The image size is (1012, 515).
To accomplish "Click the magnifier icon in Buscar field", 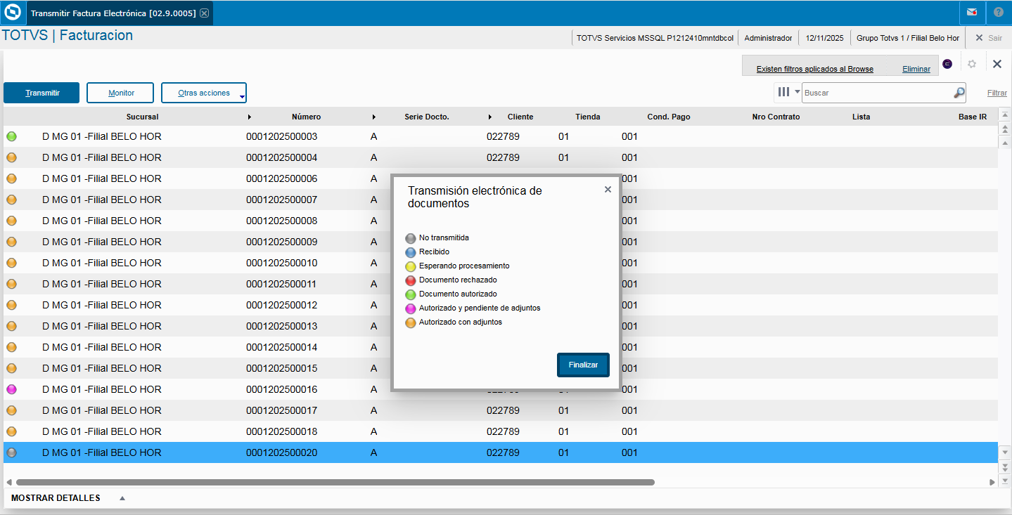I will click(x=959, y=93).
